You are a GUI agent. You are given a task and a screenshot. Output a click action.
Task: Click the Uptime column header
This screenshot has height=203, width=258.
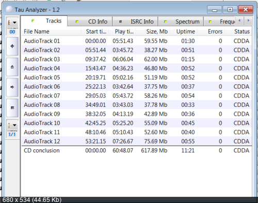[x=184, y=32]
